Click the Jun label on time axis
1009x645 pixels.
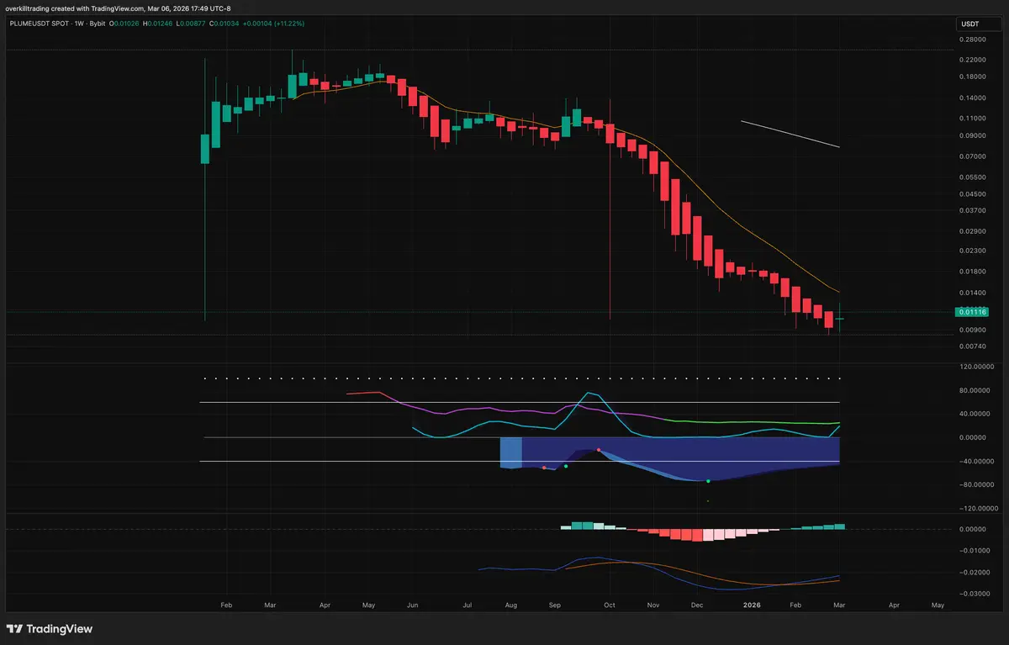pos(411,605)
